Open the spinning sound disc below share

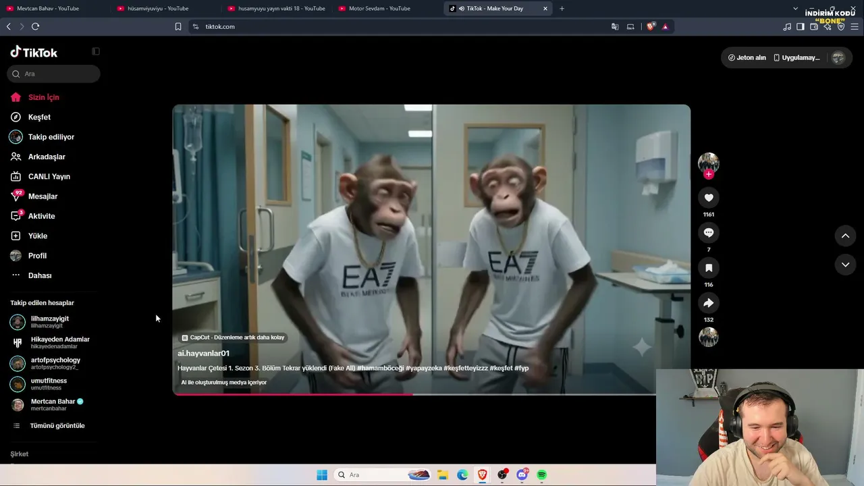tap(708, 337)
